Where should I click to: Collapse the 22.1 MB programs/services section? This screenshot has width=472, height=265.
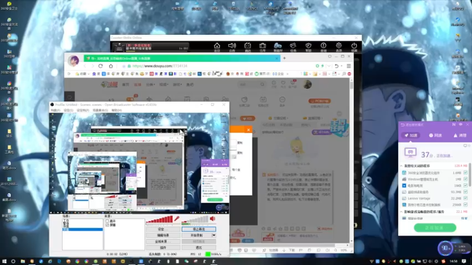(x=402, y=212)
